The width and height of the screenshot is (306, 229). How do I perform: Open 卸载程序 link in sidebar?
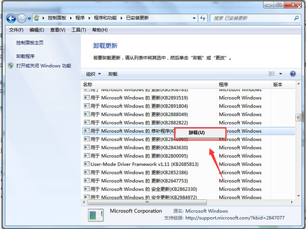click(x=25, y=56)
